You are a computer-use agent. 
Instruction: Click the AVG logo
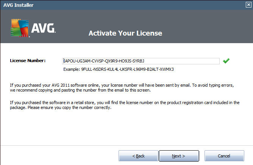coord(33,28)
